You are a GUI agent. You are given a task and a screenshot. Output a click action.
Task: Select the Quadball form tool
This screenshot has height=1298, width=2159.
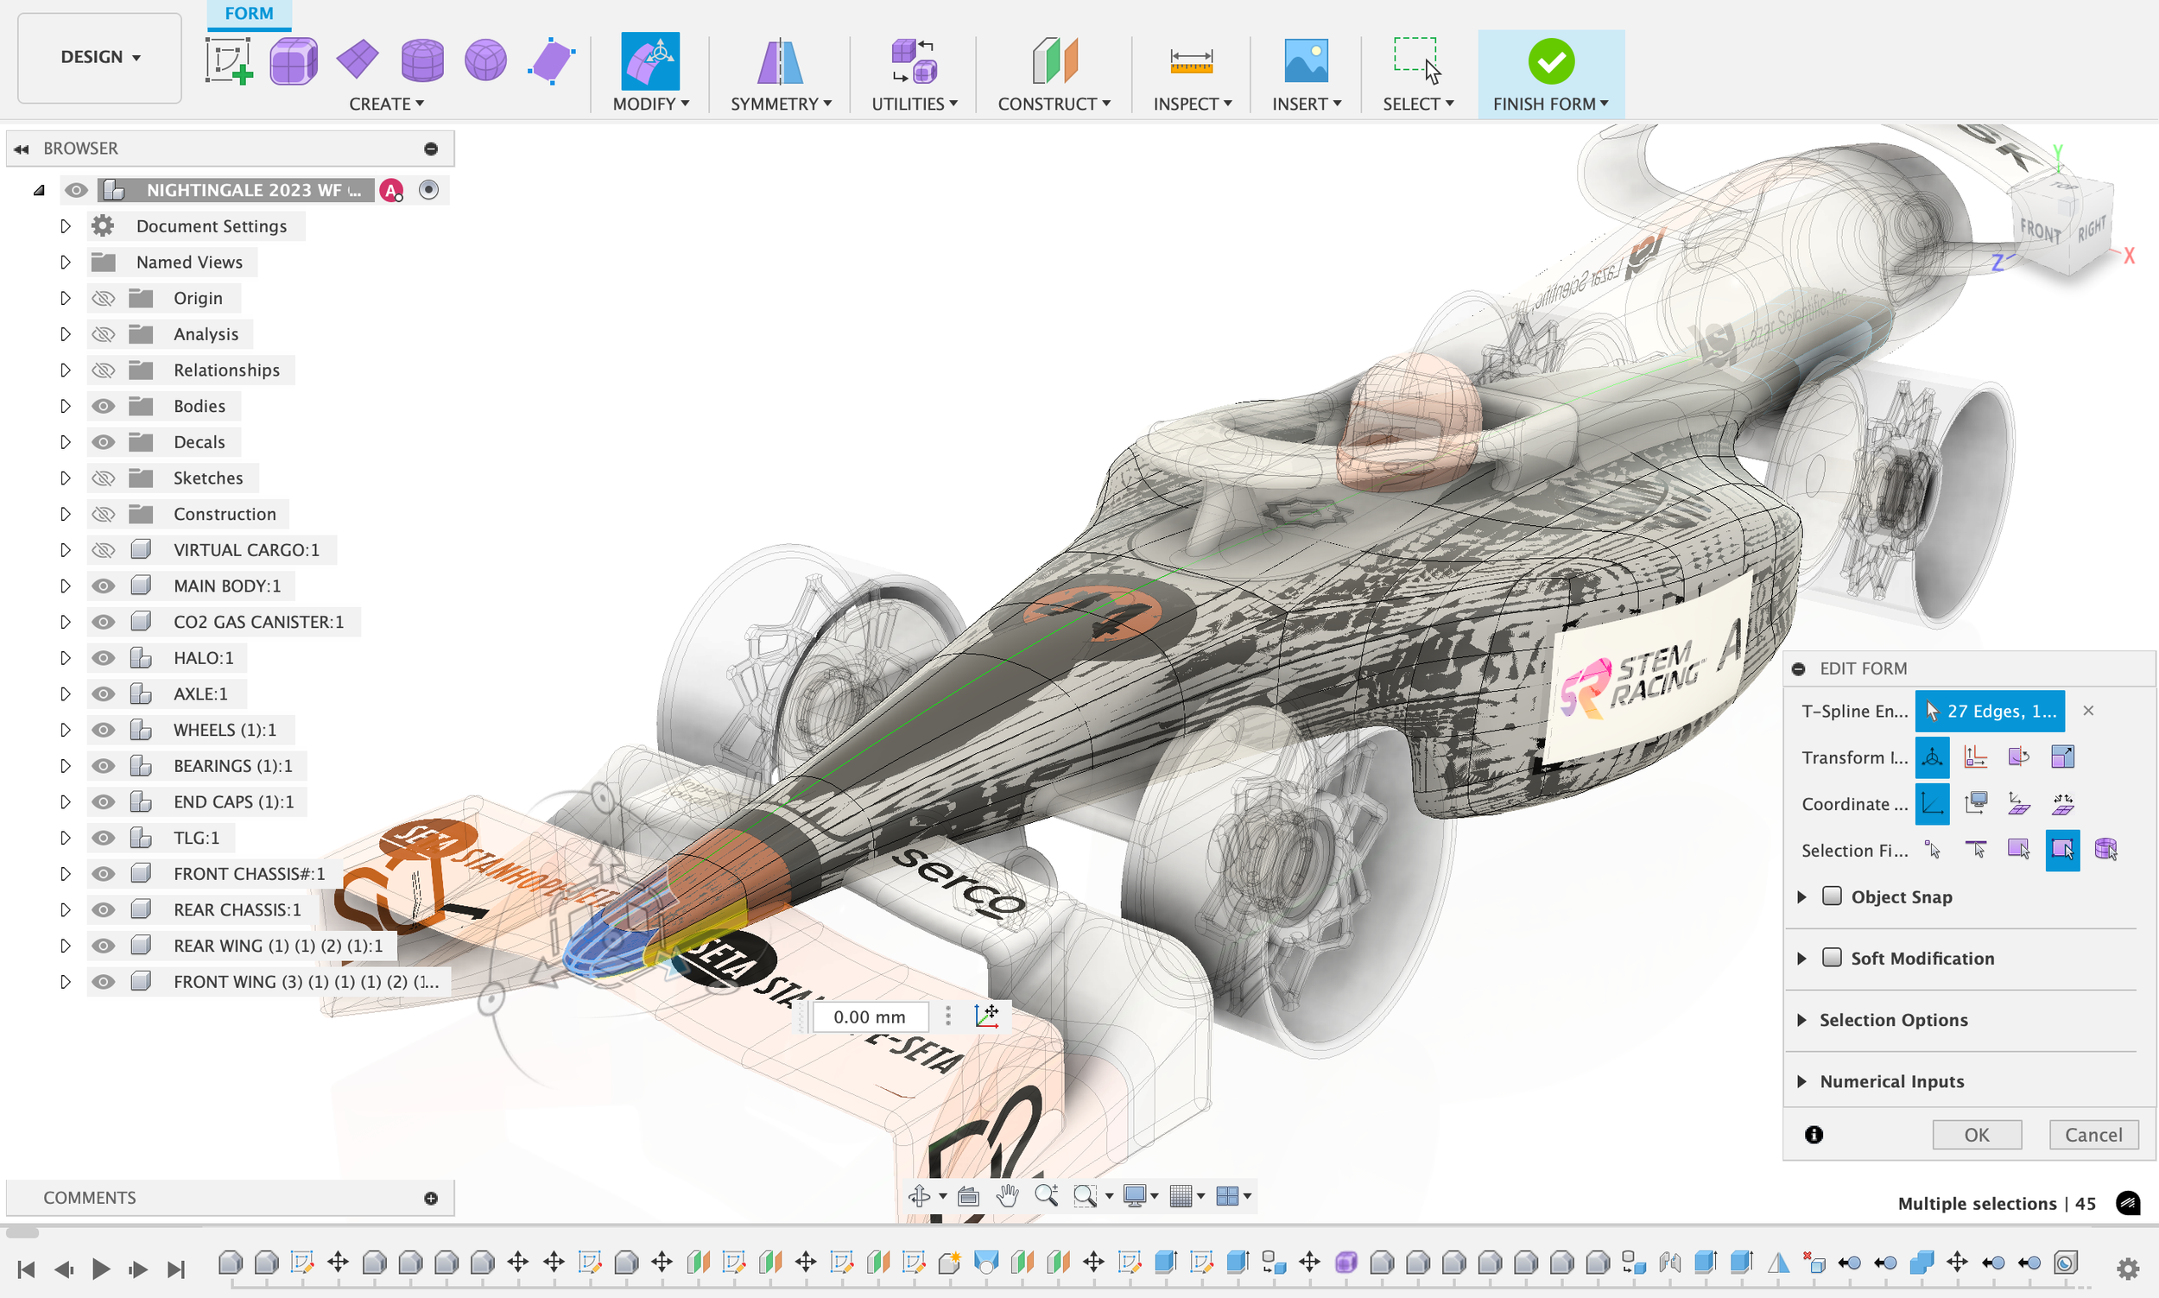(x=485, y=61)
